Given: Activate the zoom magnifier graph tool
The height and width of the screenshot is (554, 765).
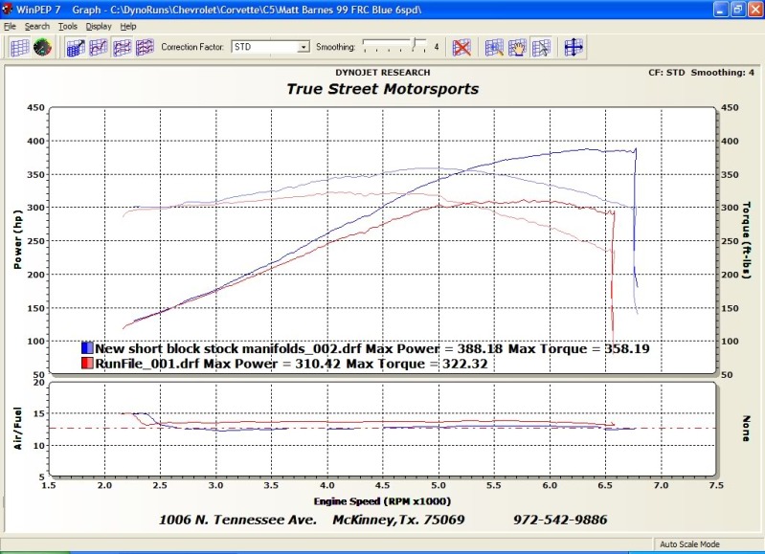Looking at the screenshot, I should click(x=494, y=47).
